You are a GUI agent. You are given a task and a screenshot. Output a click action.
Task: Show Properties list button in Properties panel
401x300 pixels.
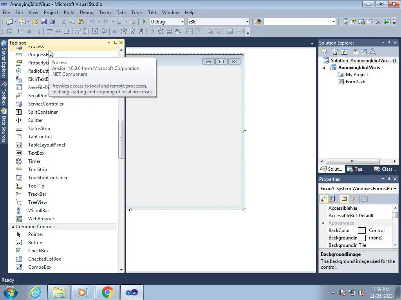pyautogui.click(x=344, y=199)
